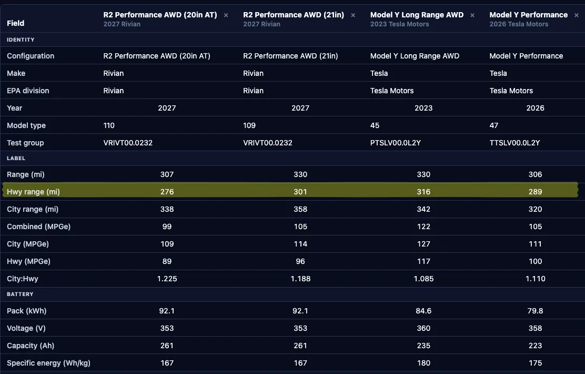
Task: Select the Test group row label
Action: click(x=25, y=143)
